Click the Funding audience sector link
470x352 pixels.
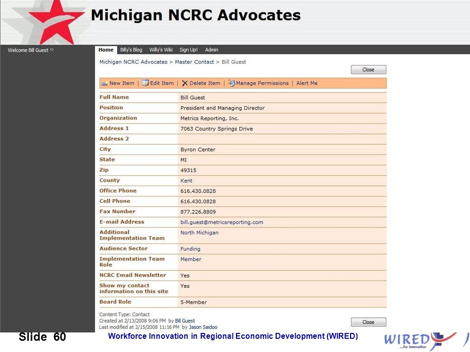tap(190, 249)
